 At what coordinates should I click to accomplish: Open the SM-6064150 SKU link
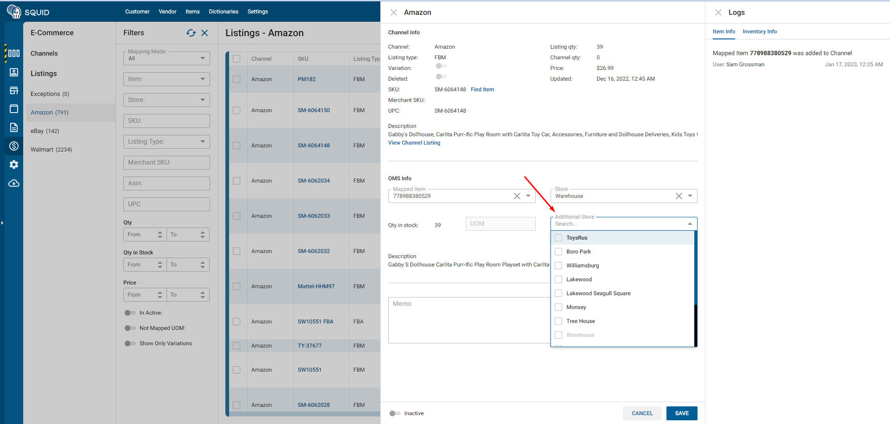pyautogui.click(x=314, y=110)
